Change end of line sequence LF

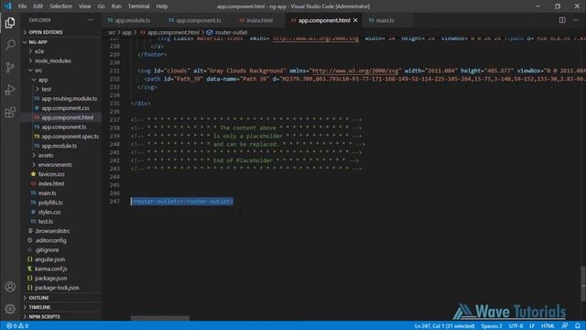pyautogui.click(x=532, y=326)
